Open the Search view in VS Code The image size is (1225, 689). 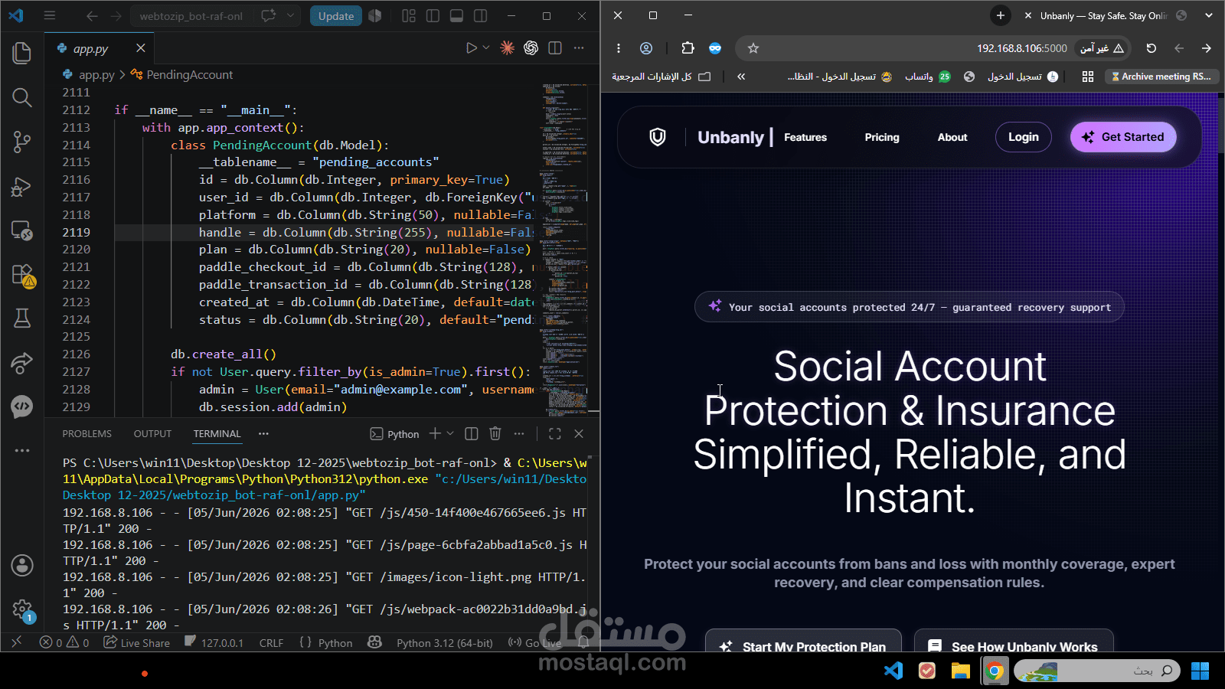(x=22, y=97)
